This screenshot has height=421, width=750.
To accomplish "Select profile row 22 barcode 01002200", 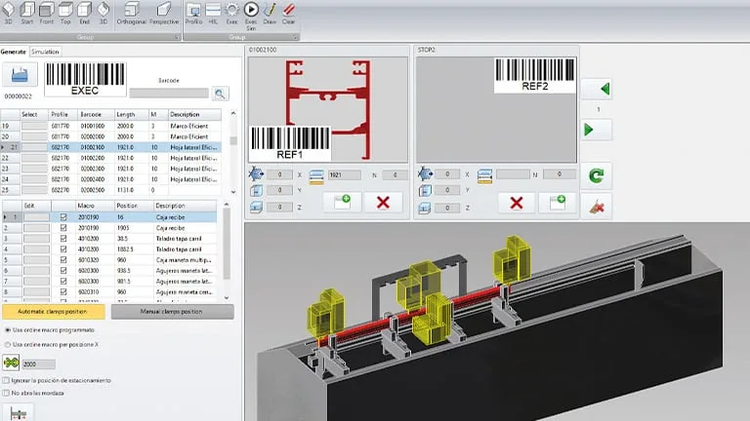I will (111, 158).
